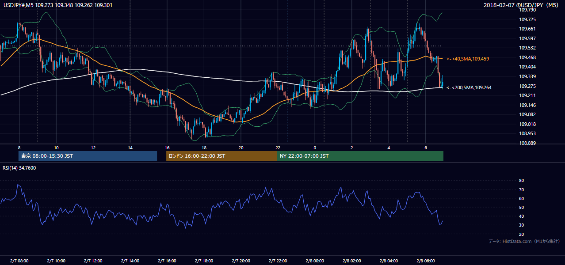Select the 40 SMA 109.459 label
This screenshot has height=265, width=565.
(x=468, y=59)
